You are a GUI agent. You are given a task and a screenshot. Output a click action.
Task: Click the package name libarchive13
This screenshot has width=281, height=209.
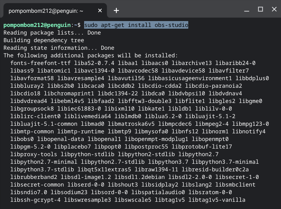(x=192, y=63)
